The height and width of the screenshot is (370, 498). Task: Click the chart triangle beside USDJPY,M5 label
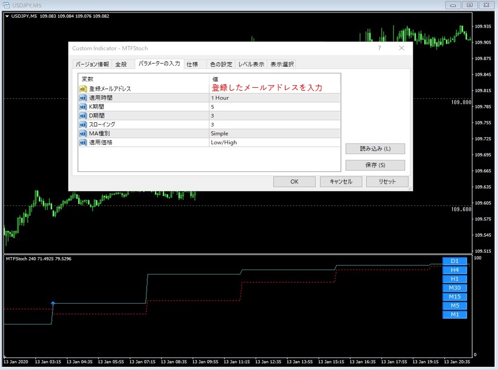pos(7,16)
